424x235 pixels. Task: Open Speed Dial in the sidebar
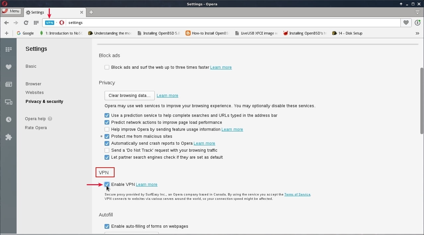9,49
